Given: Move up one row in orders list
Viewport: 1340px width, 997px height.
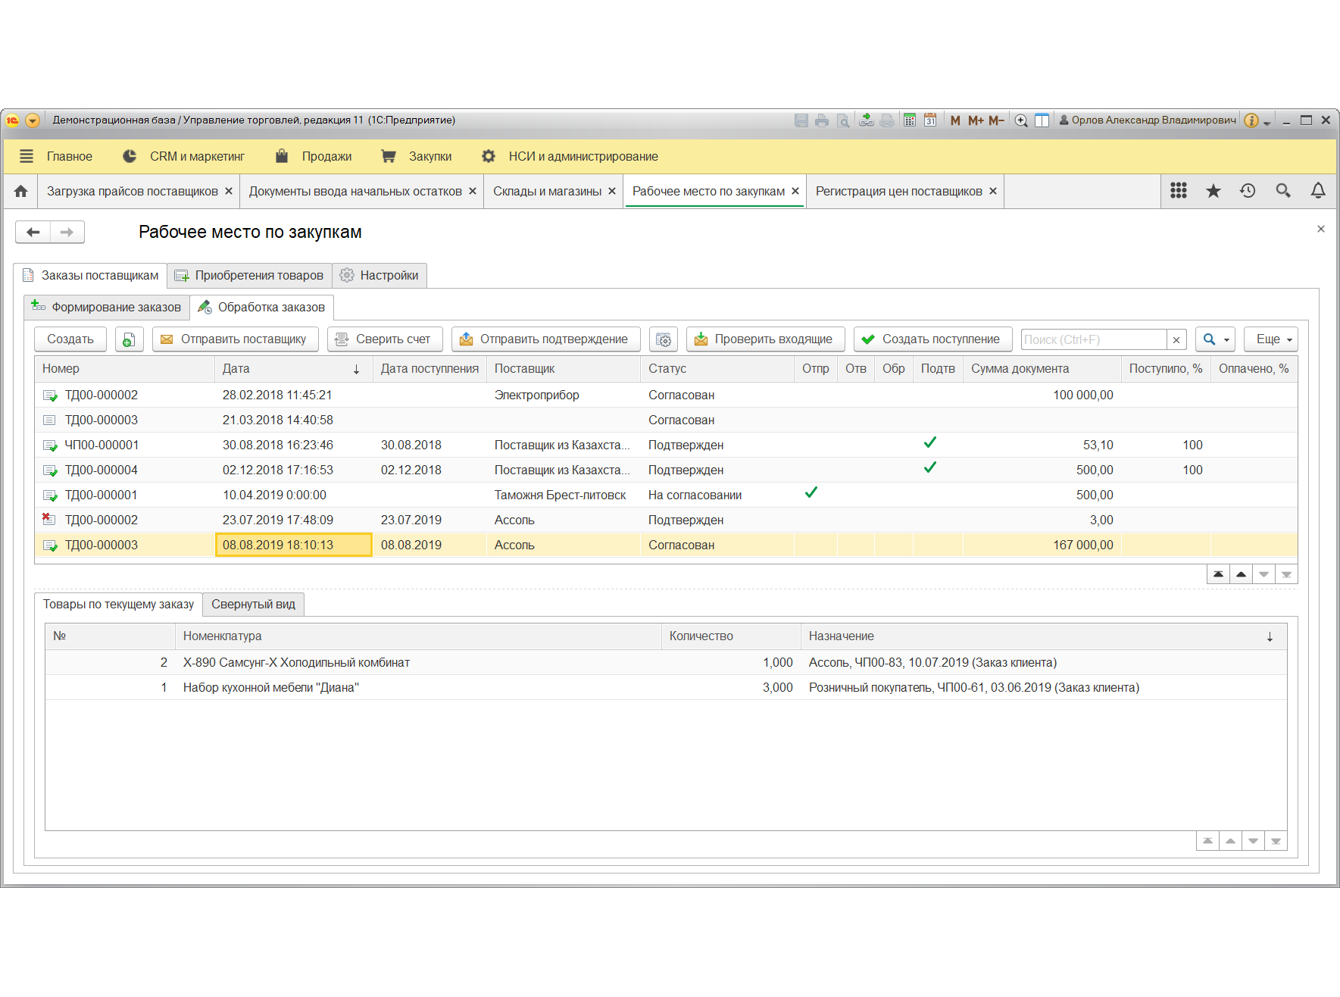Looking at the screenshot, I should (1241, 574).
